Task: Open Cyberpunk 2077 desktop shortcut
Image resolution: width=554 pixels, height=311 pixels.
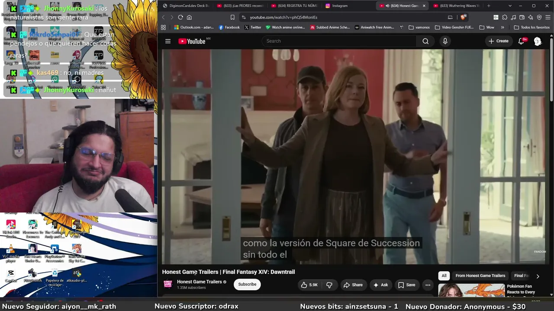Action: pyautogui.click(x=77, y=229)
